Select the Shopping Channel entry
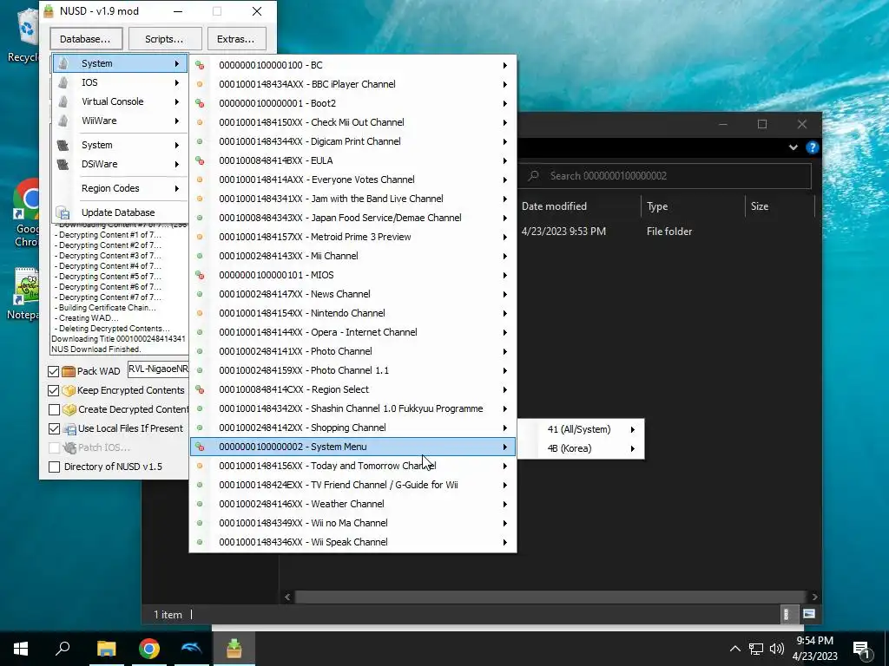The width and height of the screenshot is (889, 666). pyautogui.click(x=352, y=428)
